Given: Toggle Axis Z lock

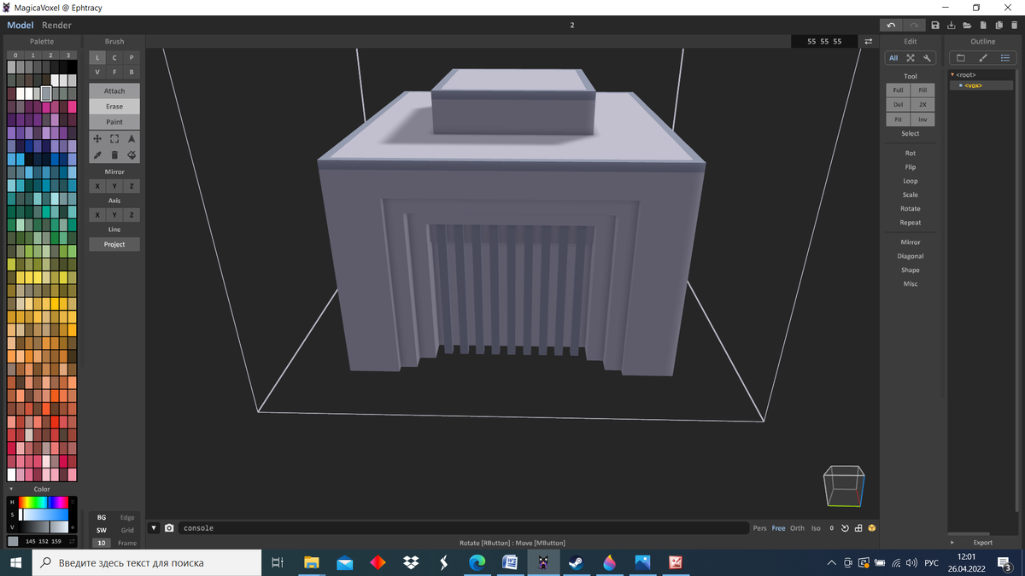Looking at the screenshot, I should [x=132, y=215].
